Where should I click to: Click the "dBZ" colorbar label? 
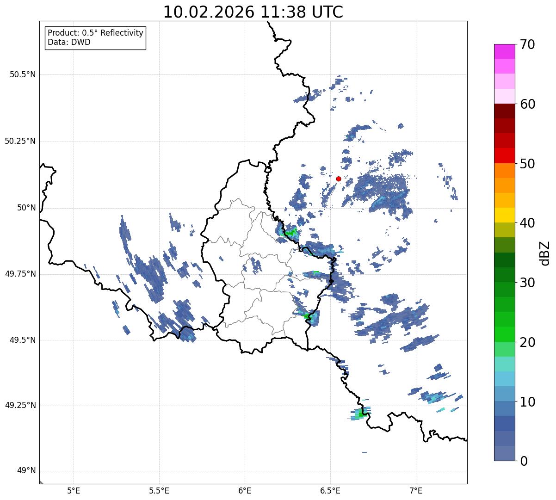point(544,253)
